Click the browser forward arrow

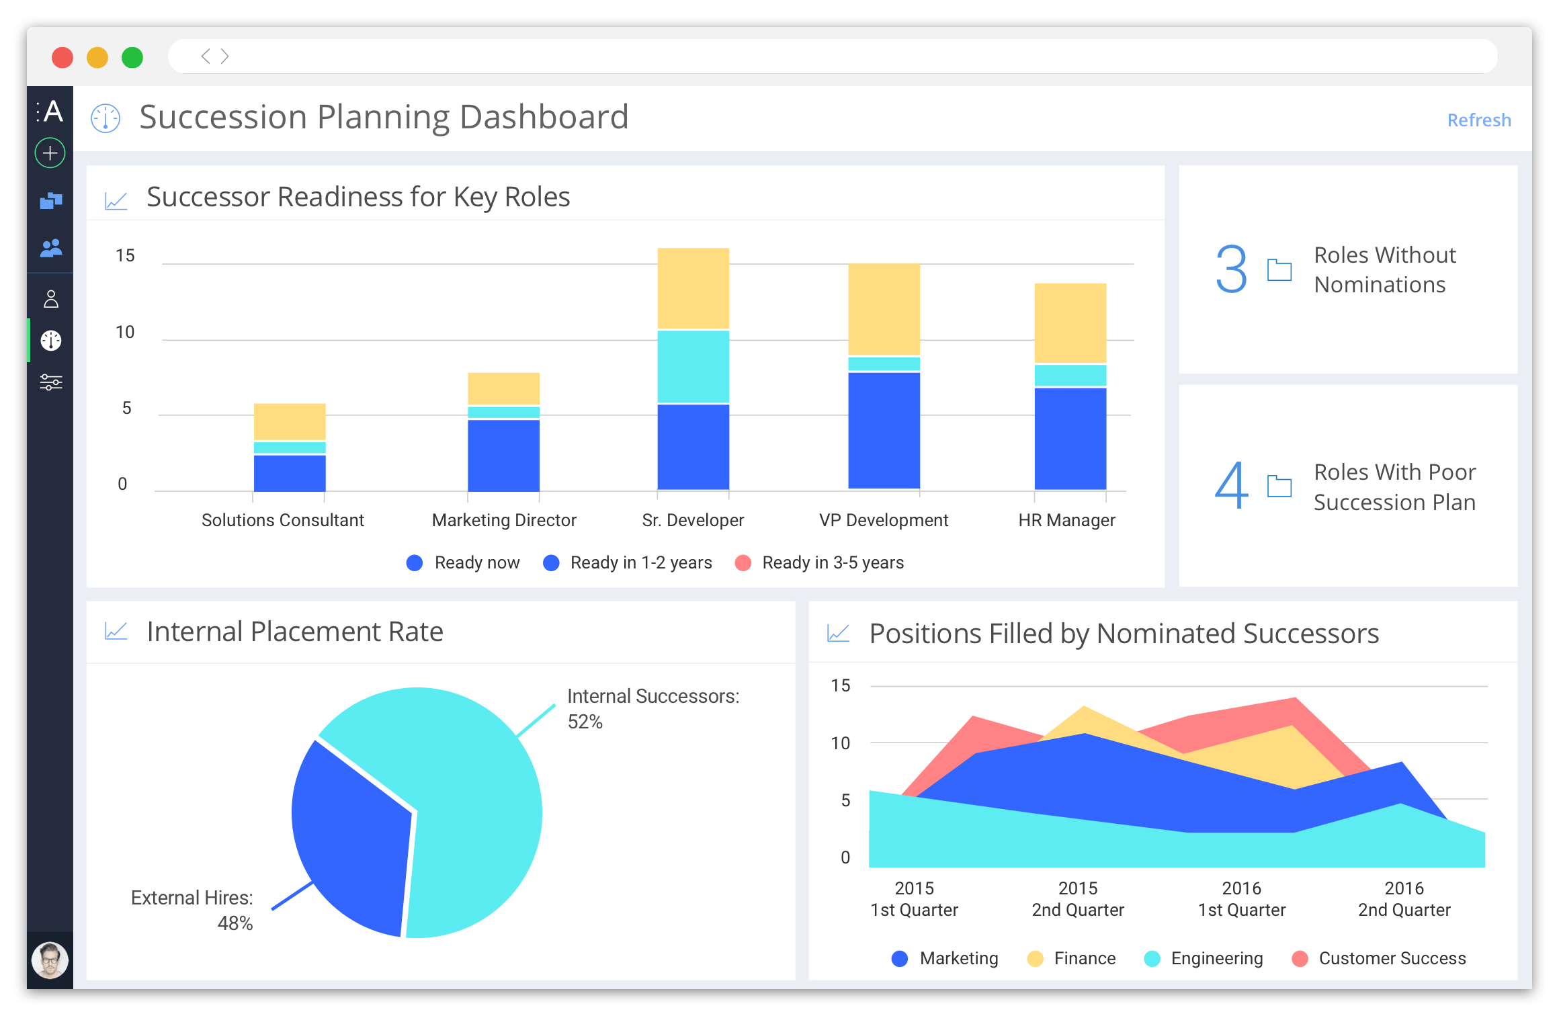click(224, 56)
